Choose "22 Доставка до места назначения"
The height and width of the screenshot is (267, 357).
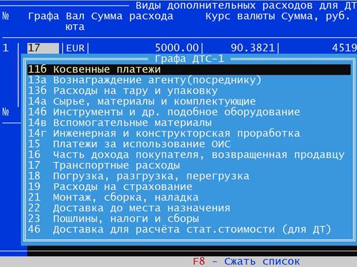(x=189, y=208)
